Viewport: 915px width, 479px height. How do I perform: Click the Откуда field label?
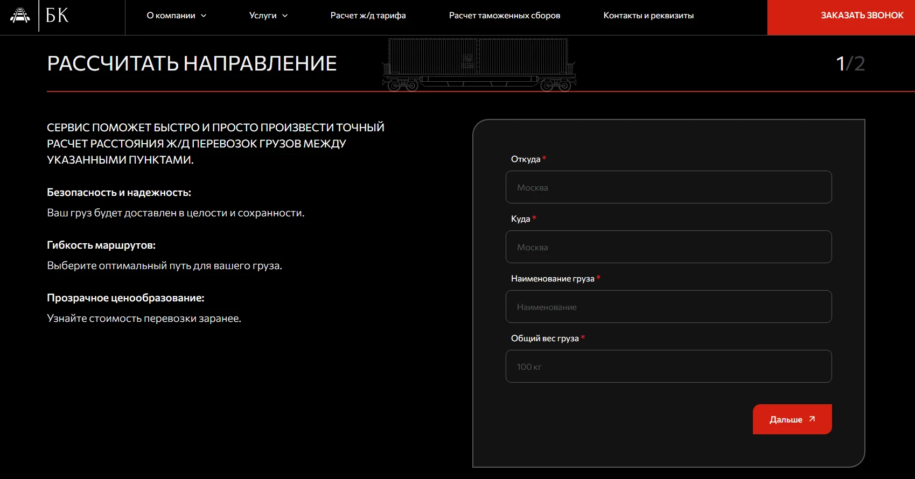point(526,159)
